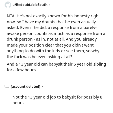
Task: Click the reply thread arrow icon
Action: (x=7, y=87)
